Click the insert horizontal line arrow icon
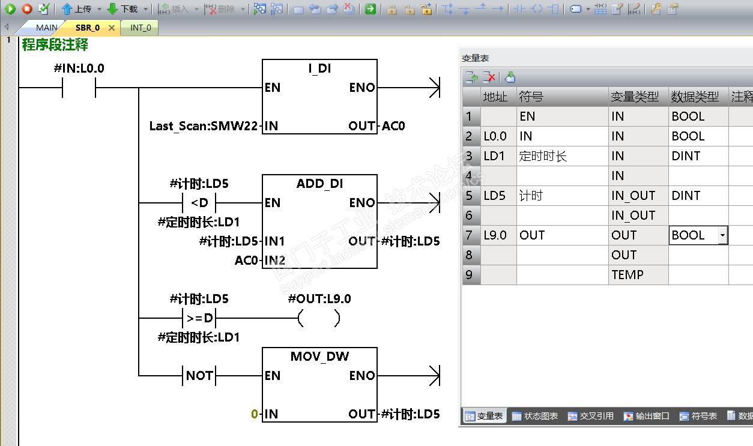 click(x=497, y=9)
